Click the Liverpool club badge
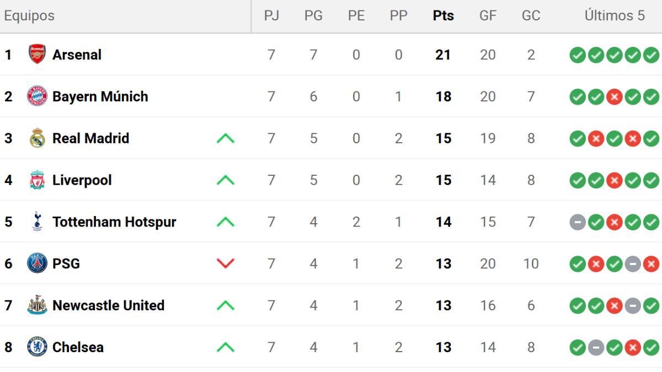The height and width of the screenshot is (372, 662). [37, 180]
